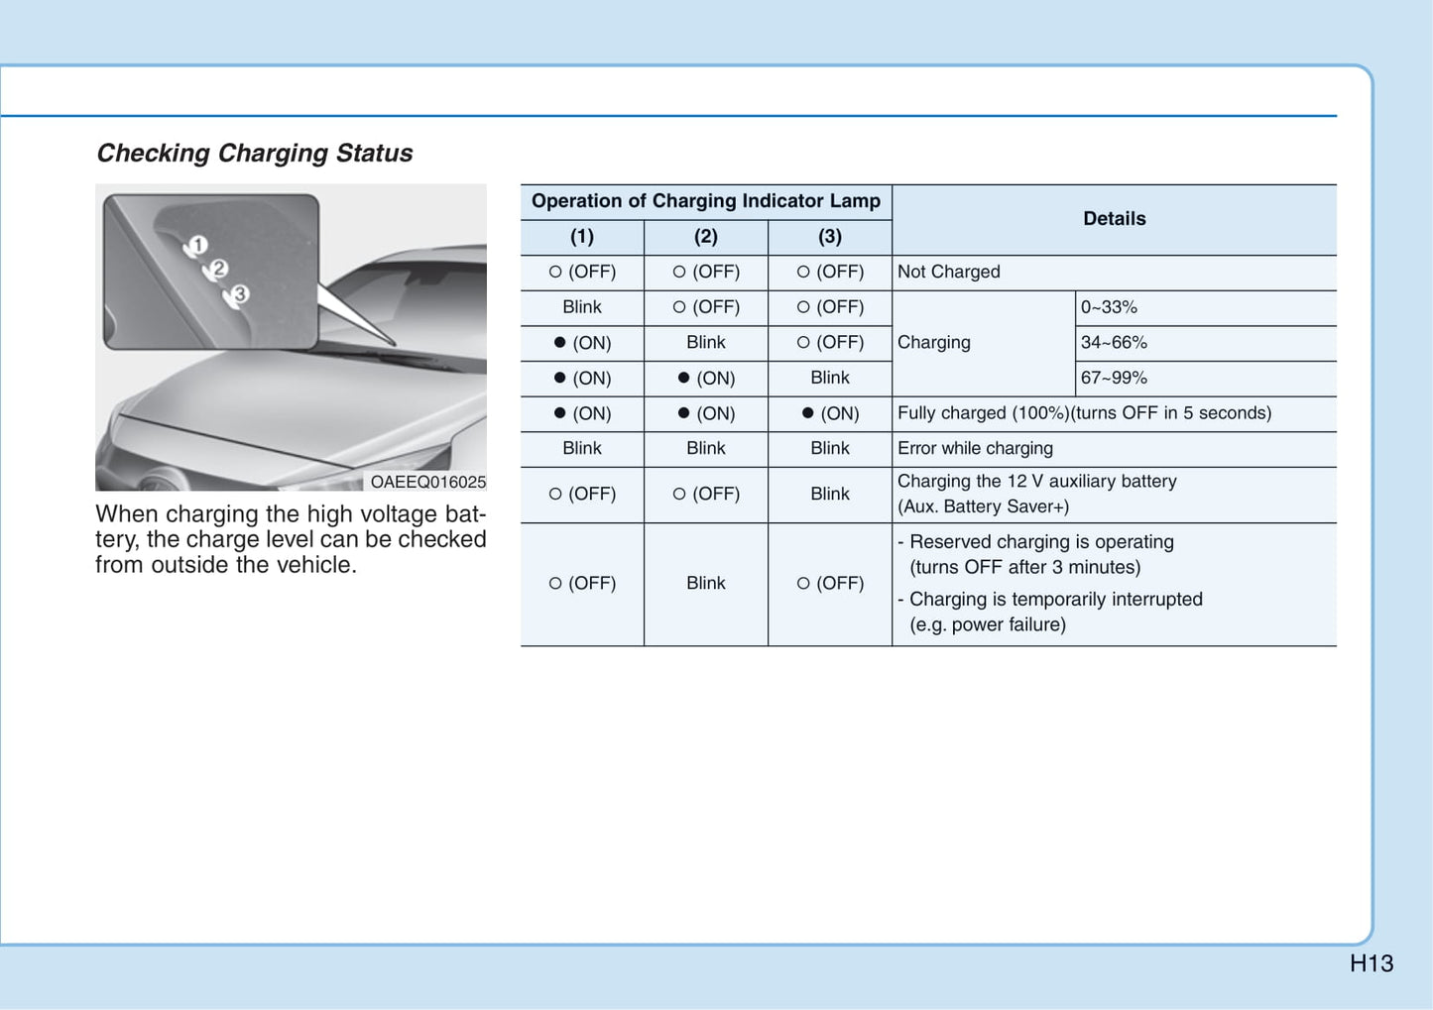Screen dimensions: 1433x1010
Task: Select the Error while charging text
Action: pos(975,449)
